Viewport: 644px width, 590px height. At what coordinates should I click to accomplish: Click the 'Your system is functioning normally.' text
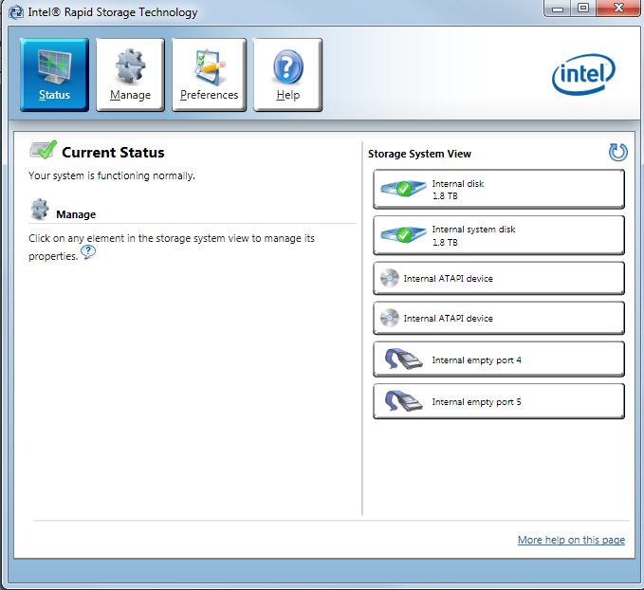point(112,175)
